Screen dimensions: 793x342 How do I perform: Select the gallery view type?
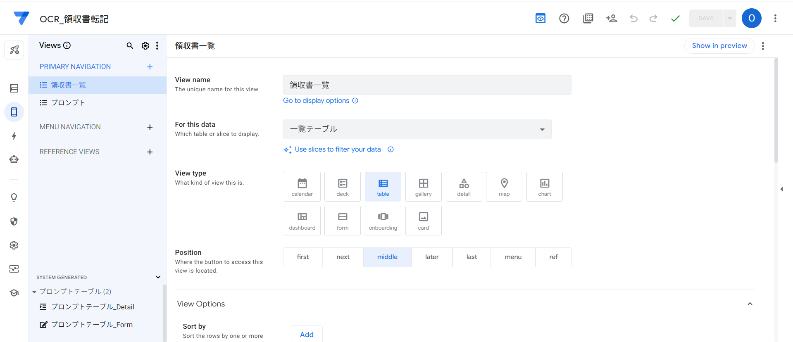[423, 187]
